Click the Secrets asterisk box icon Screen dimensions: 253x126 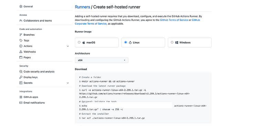(21, 83)
